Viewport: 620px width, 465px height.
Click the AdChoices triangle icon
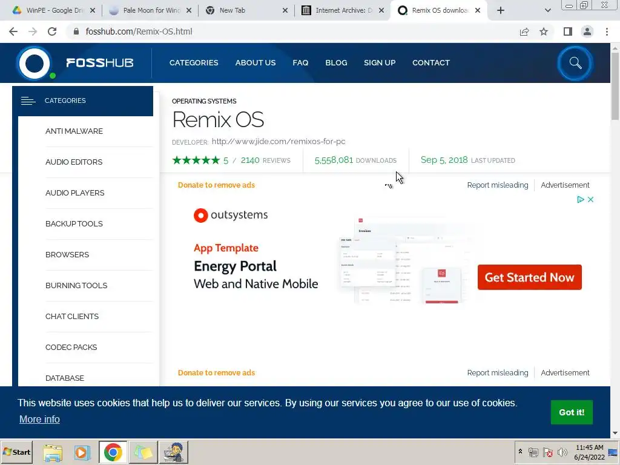click(x=581, y=200)
